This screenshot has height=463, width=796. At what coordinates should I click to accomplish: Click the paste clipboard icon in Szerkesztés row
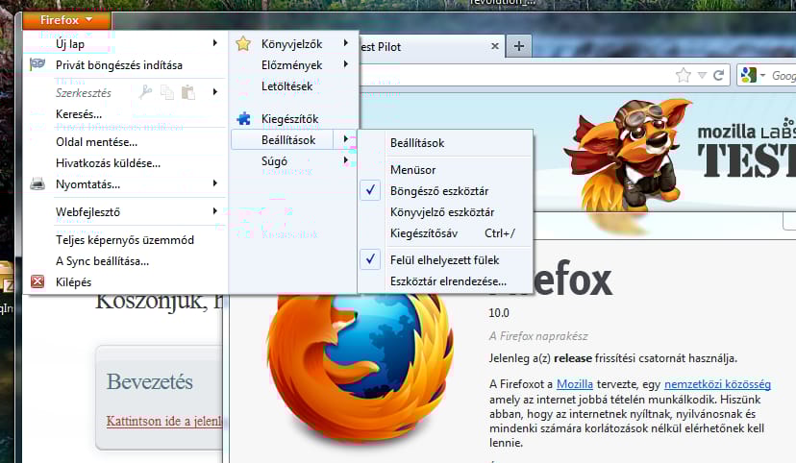click(x=188, y=92)
